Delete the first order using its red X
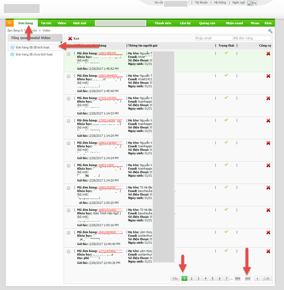Image resolution: width=284 pixels, height=290 pixels. tap(268, 54)
